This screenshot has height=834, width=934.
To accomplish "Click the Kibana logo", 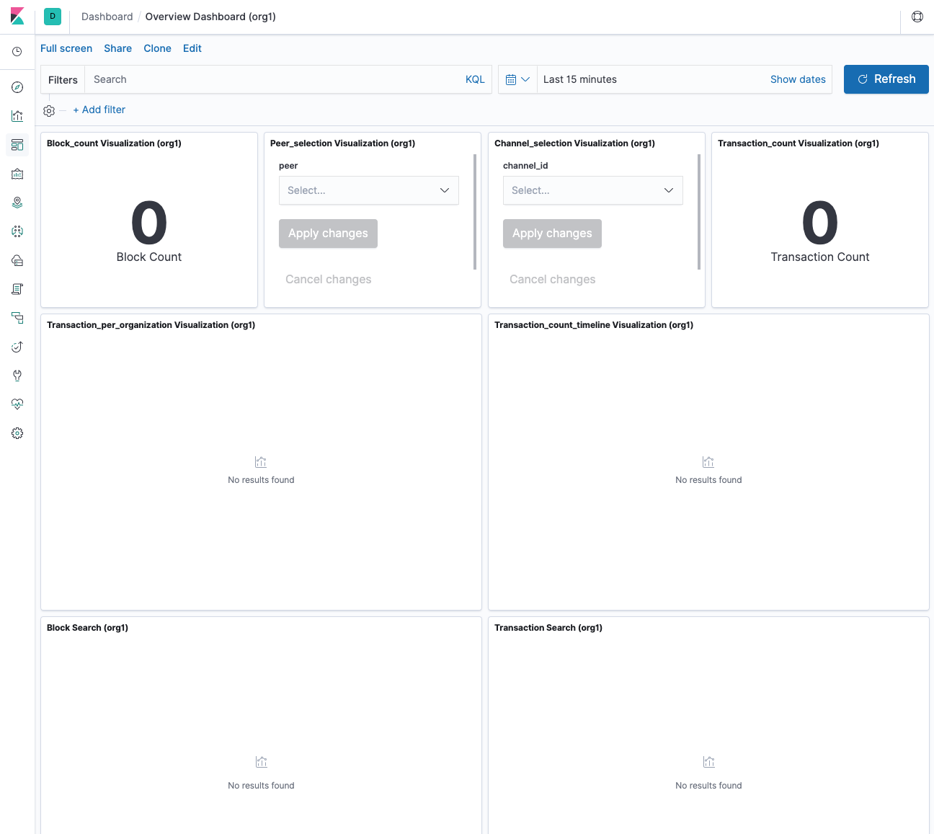I will click(x=17, y=16).
